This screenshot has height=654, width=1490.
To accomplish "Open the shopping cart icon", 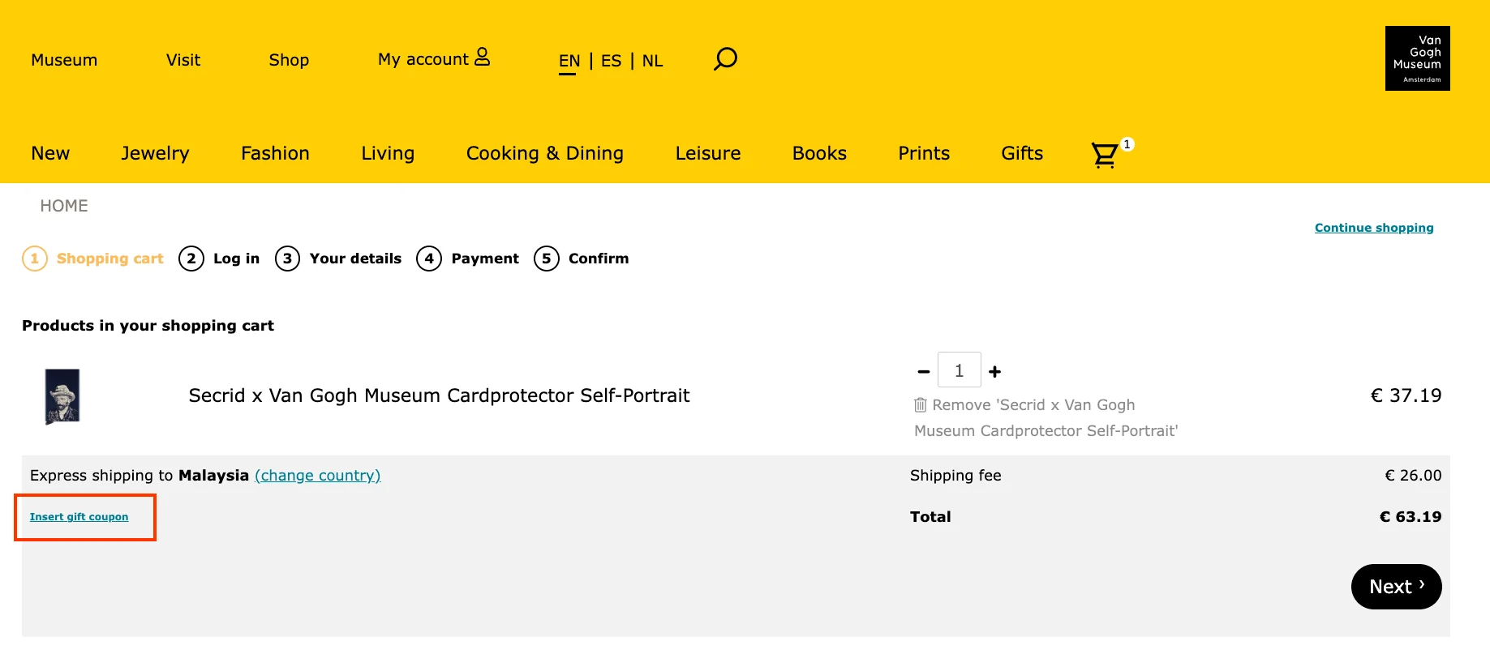I will tap(1105, 154).
